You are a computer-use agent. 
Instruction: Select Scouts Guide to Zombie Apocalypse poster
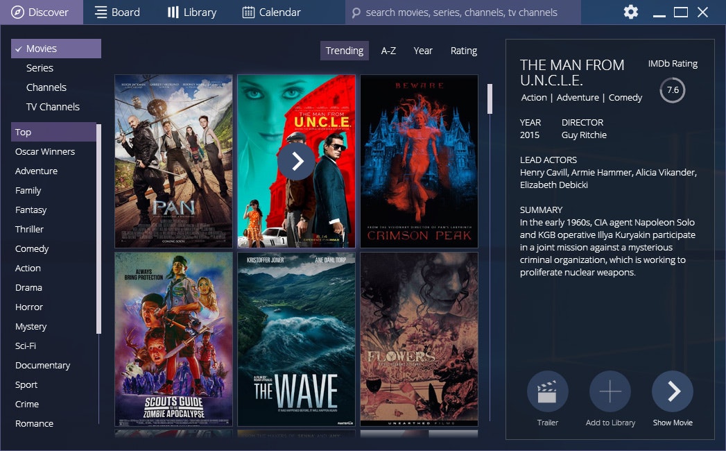tap(173, 339)
